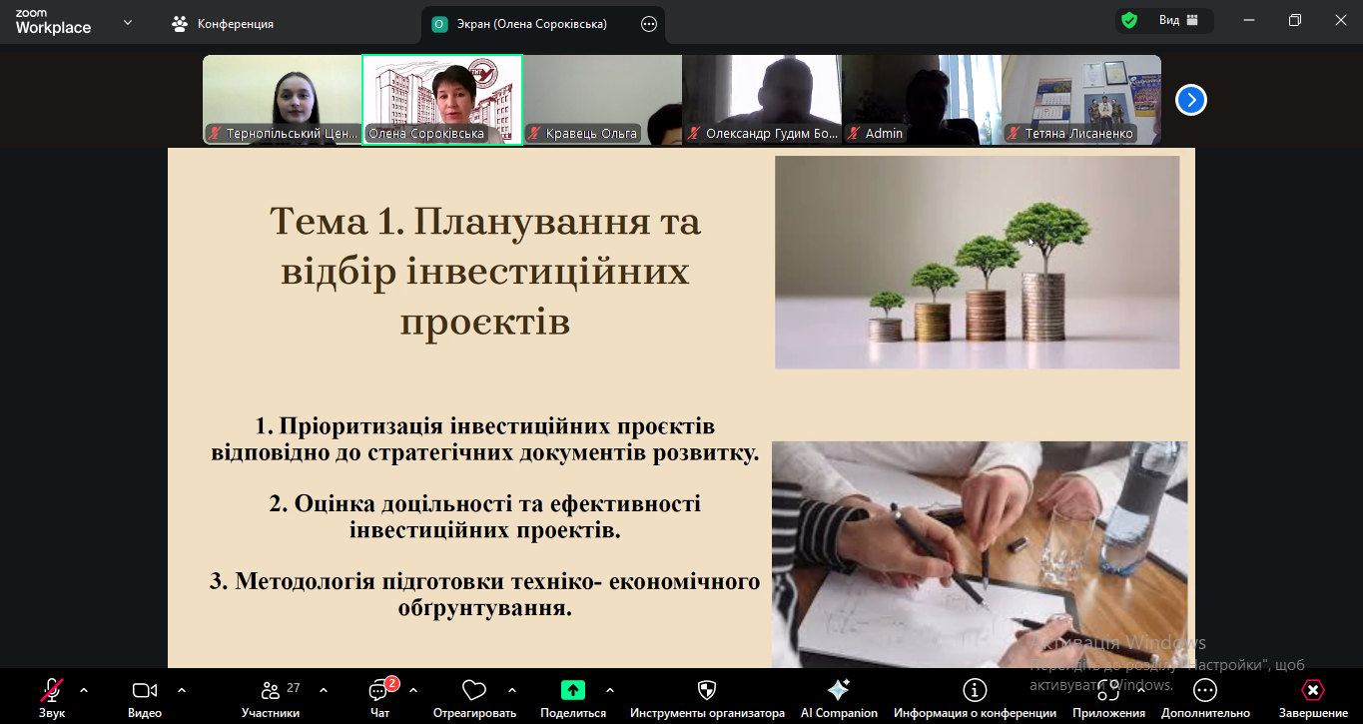Image resolution: width=1363 pixels, height=724 pixels.
Task: Open the Участники participants panel
Action: pyautogui.click(x=270, y=691)
